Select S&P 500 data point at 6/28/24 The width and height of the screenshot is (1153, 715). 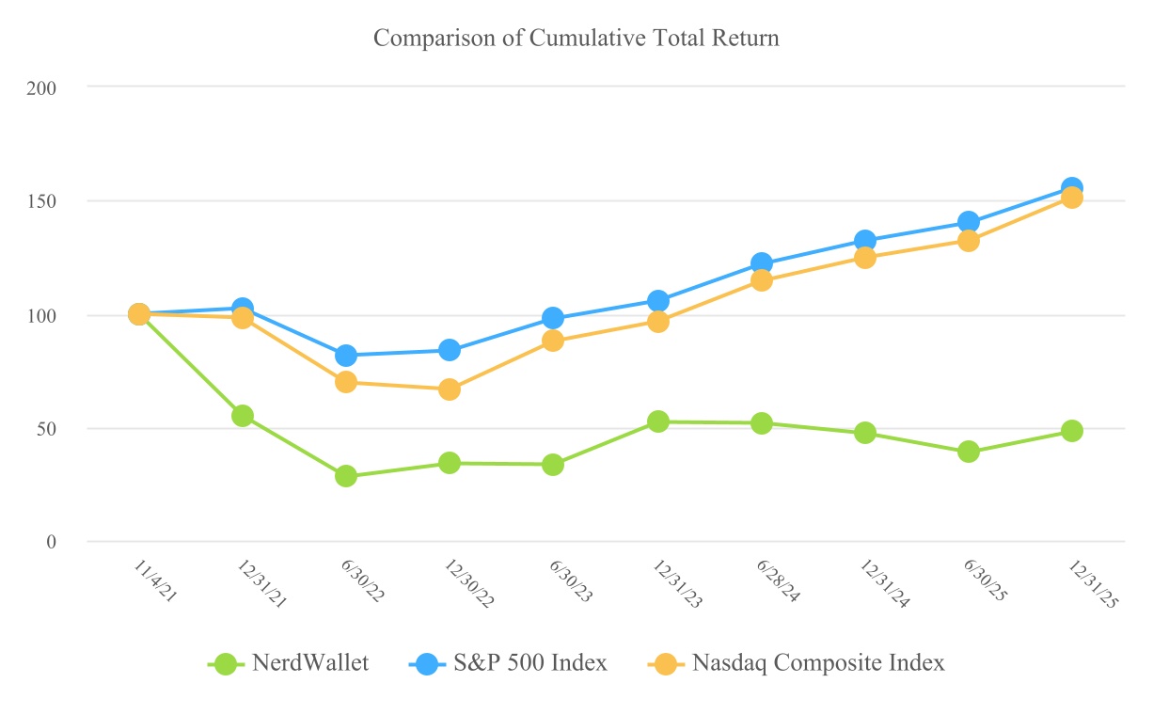click(762, 263)
